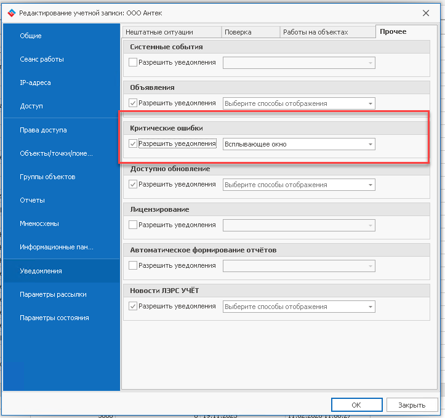Open Критические ошибки display method dropdown
445x418 pixels.
coord(370,144)
